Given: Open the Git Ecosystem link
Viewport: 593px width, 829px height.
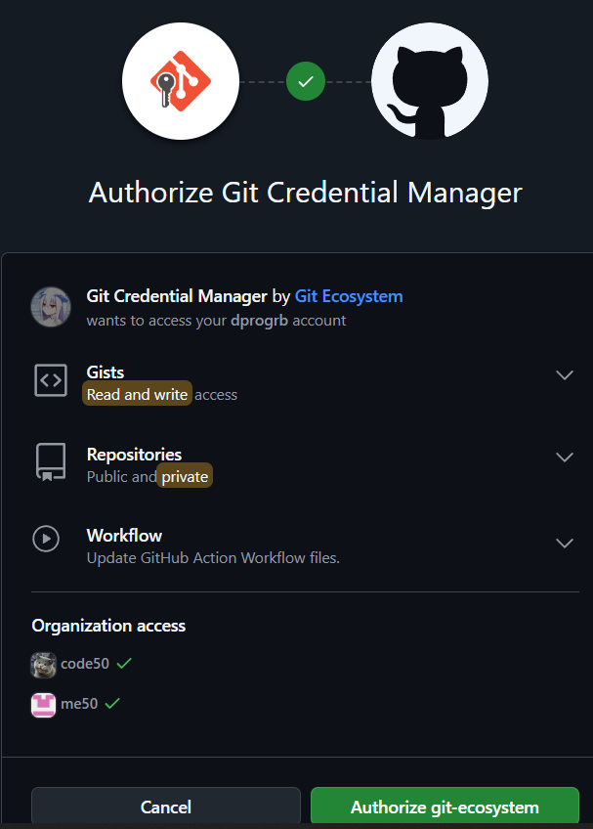Looking at the screenshot, I should coord(349,296).
